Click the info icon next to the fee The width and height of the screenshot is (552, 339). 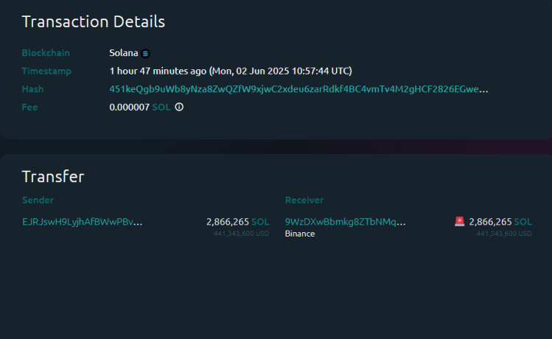(178, 107)
